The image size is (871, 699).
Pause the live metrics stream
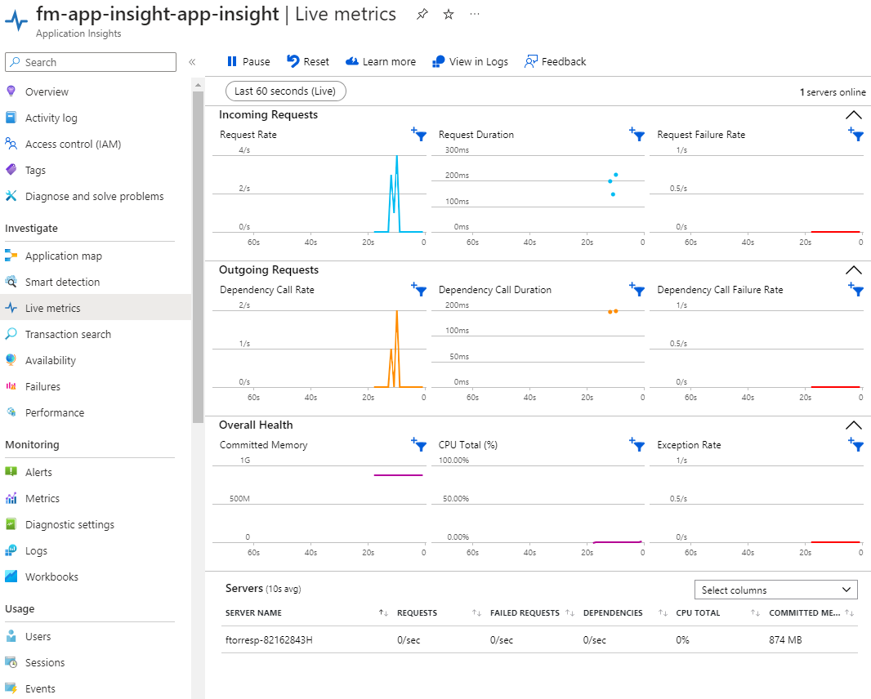[248, 61]
